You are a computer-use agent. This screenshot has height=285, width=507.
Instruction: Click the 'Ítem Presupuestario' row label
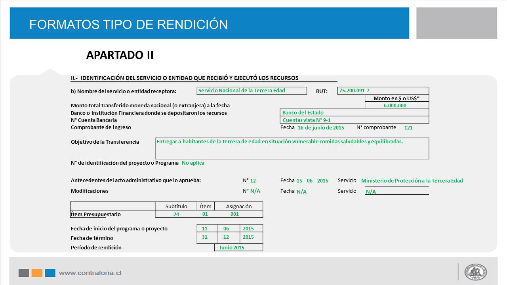(96, 214)
